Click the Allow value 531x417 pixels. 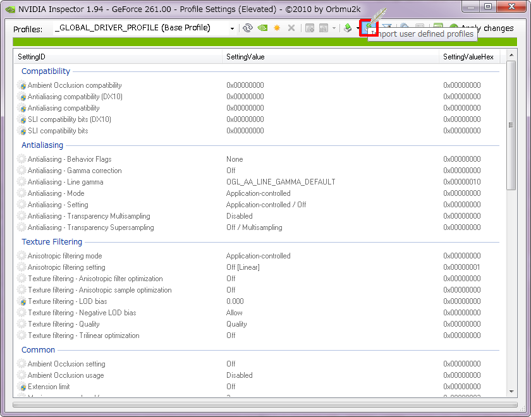(x=235, y=313)
